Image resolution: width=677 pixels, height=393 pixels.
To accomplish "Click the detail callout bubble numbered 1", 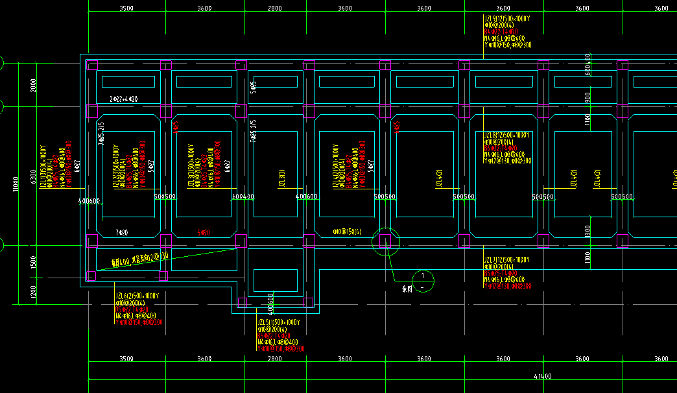I will pos(423,281).
